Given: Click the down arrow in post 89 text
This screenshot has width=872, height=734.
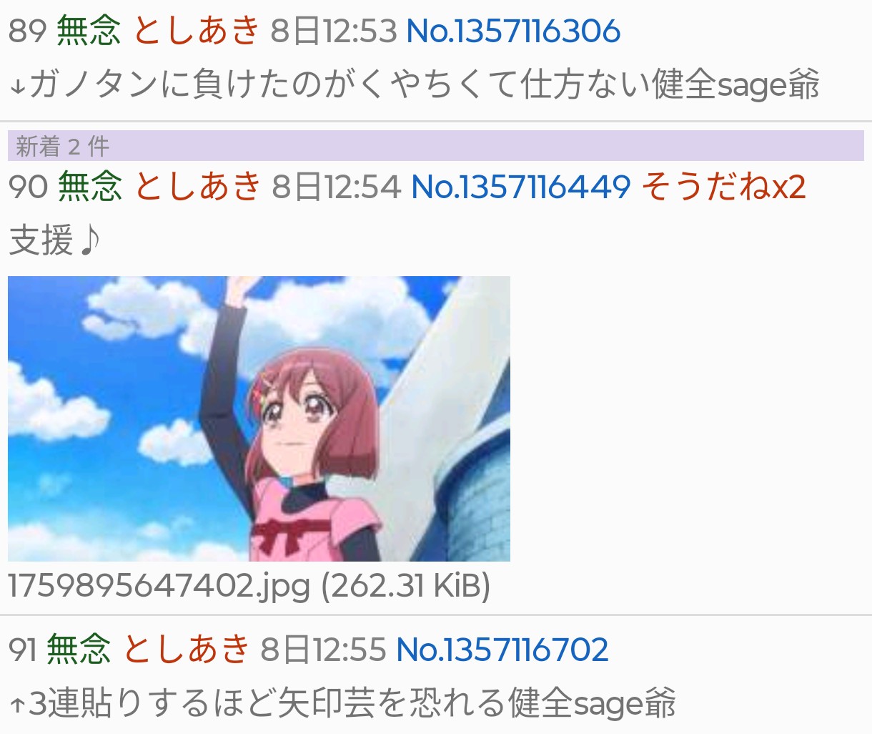Looking at the screenshot, I should click(18, 87).
